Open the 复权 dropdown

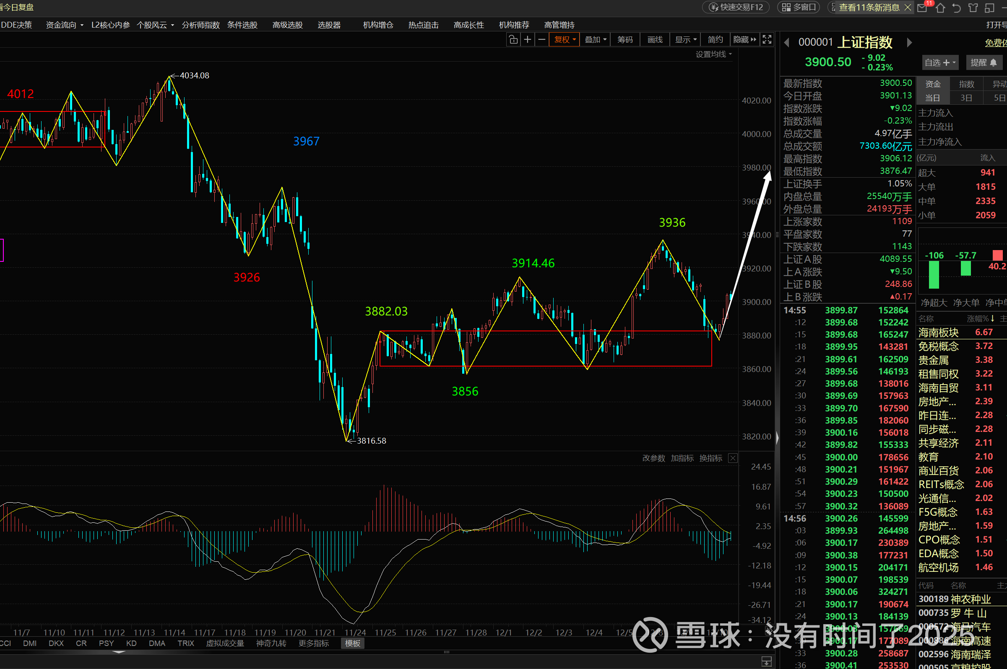pos(564,40)
